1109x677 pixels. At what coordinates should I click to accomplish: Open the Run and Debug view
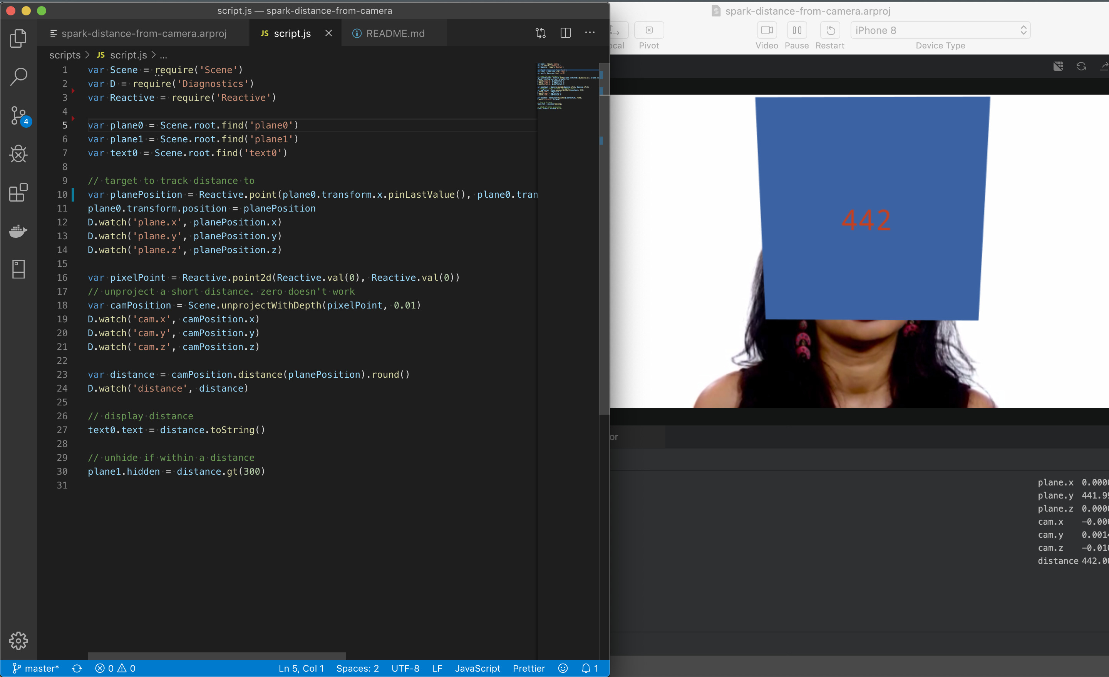18,154
